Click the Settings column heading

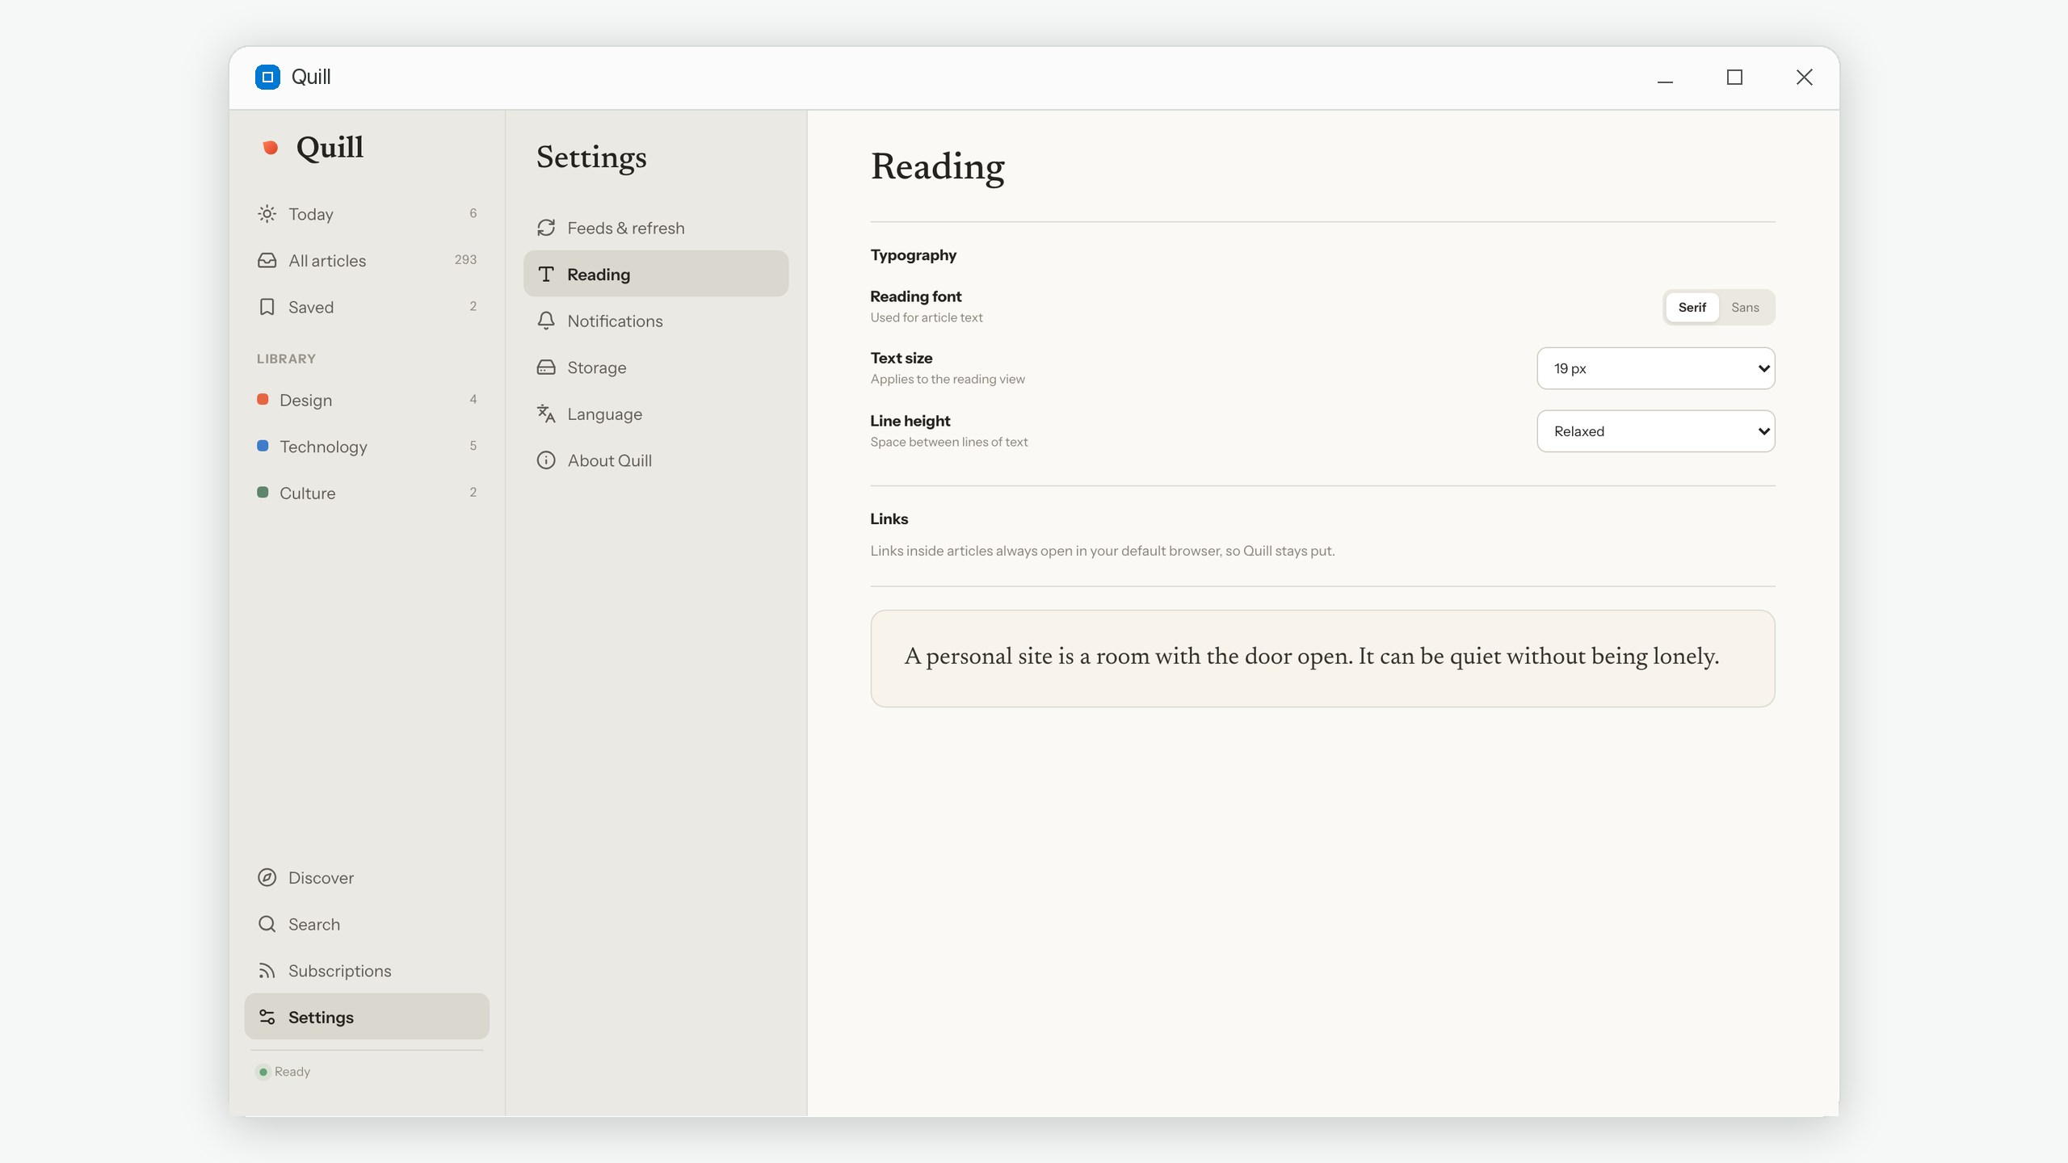coord(591,157)
